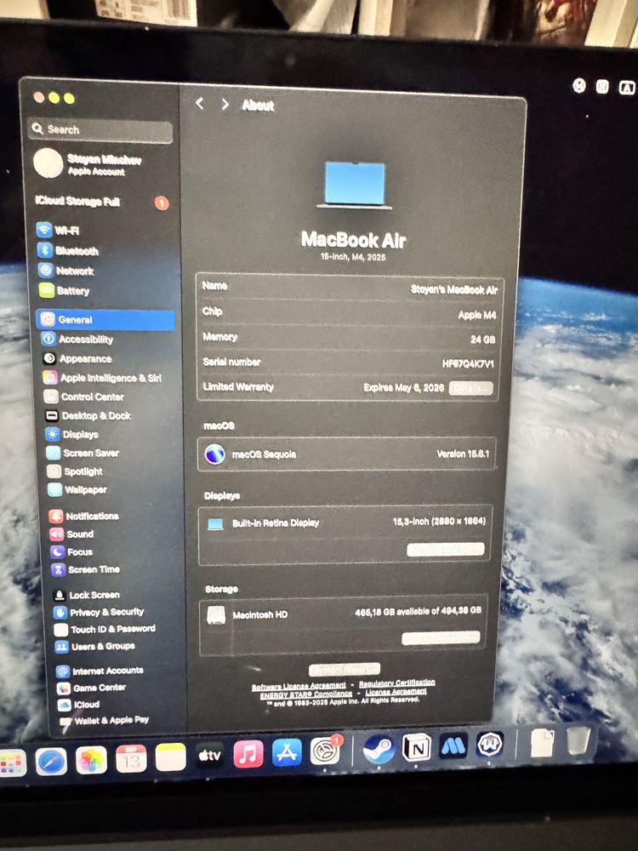
Task: Select General in the sidebar
Action: pos(105,320)
